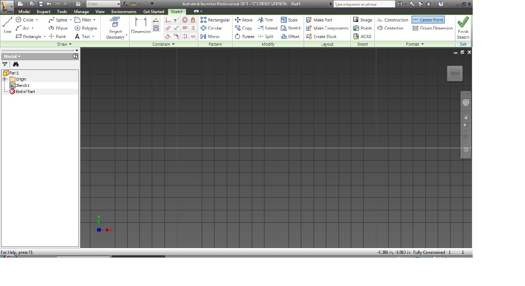
Task: Create a Rectangular pattern
Action: point(215,20)
